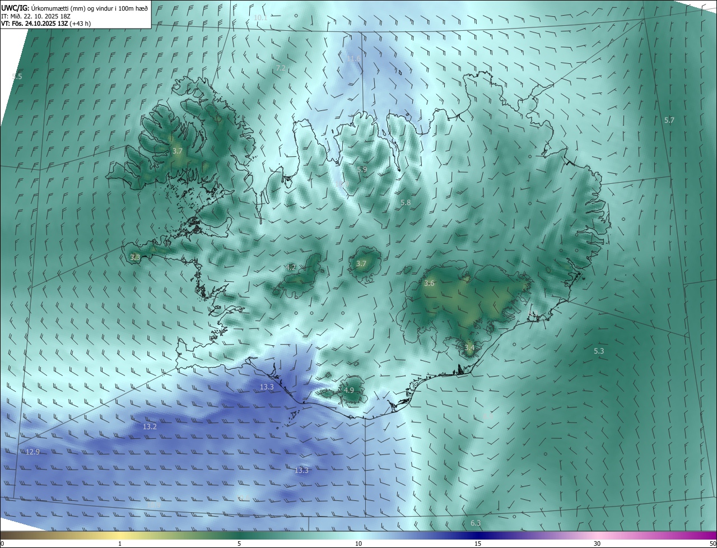This screenshot has height=548, width=717.
Task: Click the 4.2 value label on the map
Action: point(291,267)
